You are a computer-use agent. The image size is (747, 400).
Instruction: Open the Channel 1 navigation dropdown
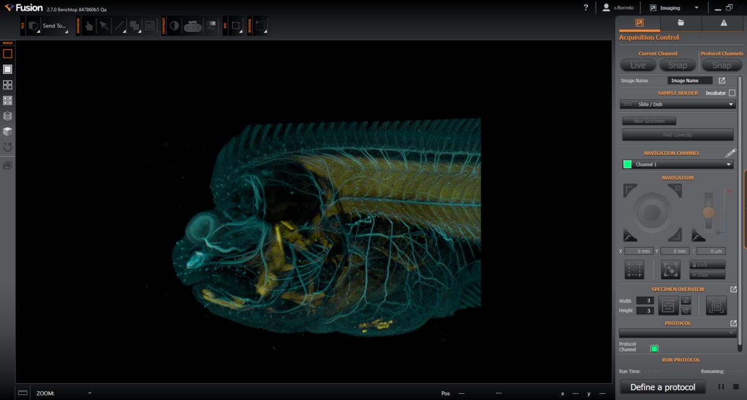click(x=678, y=164)
